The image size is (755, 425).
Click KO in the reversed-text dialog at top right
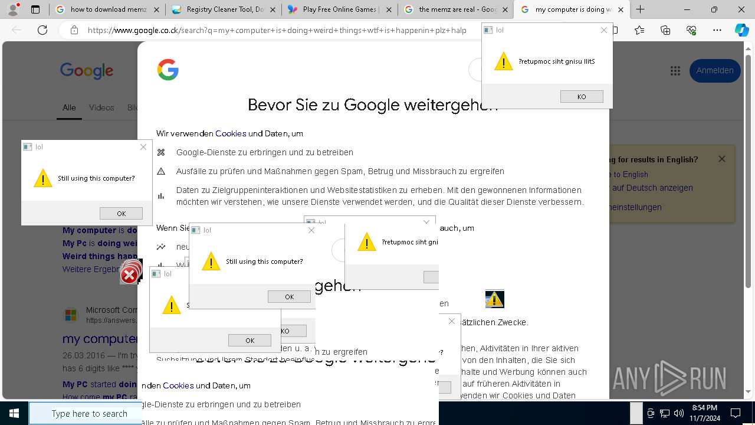pos(582,97)
